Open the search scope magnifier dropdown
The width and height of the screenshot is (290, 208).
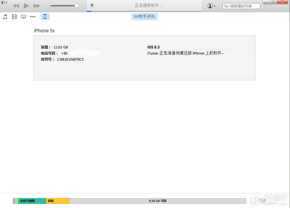tap(227, 6)
